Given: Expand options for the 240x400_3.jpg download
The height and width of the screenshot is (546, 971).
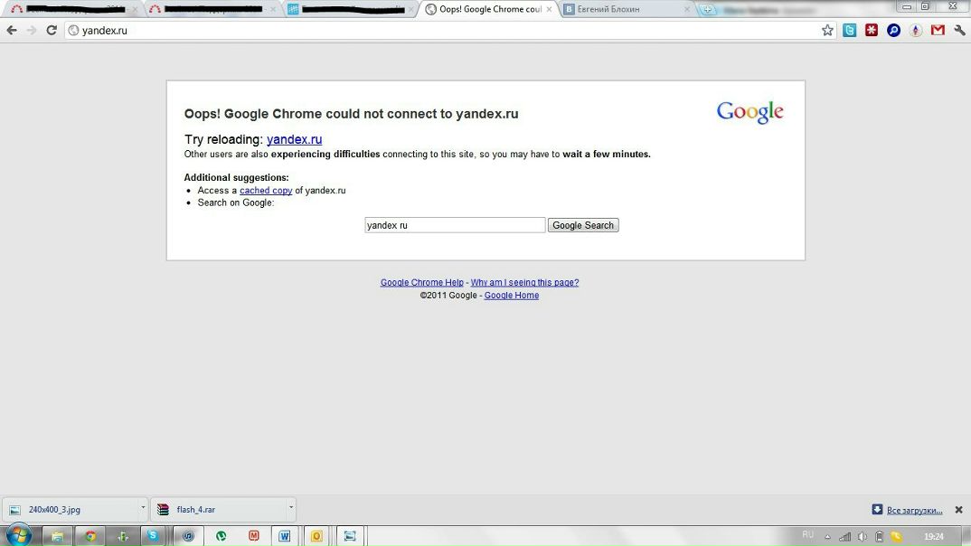Looking at the screenshot, I should pyautogui.click(x=143, y=508).
